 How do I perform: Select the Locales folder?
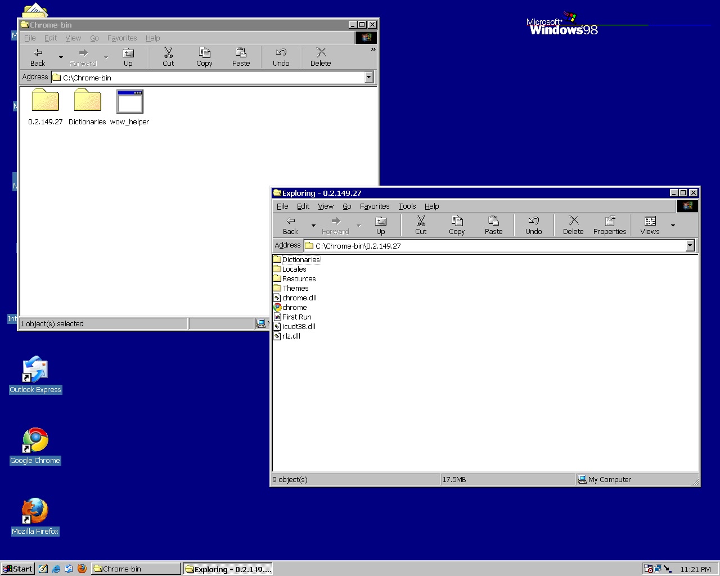pos(290,269)
